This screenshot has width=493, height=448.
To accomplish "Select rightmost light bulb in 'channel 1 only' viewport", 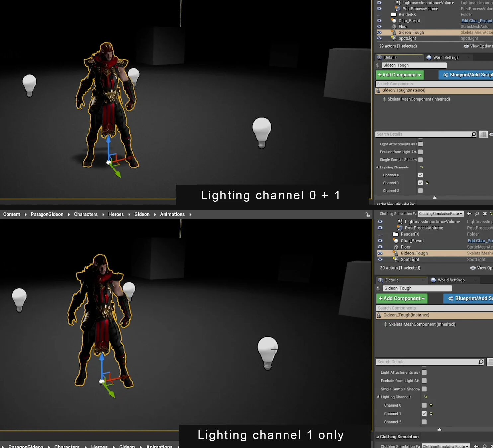I will tap(268, 353).
